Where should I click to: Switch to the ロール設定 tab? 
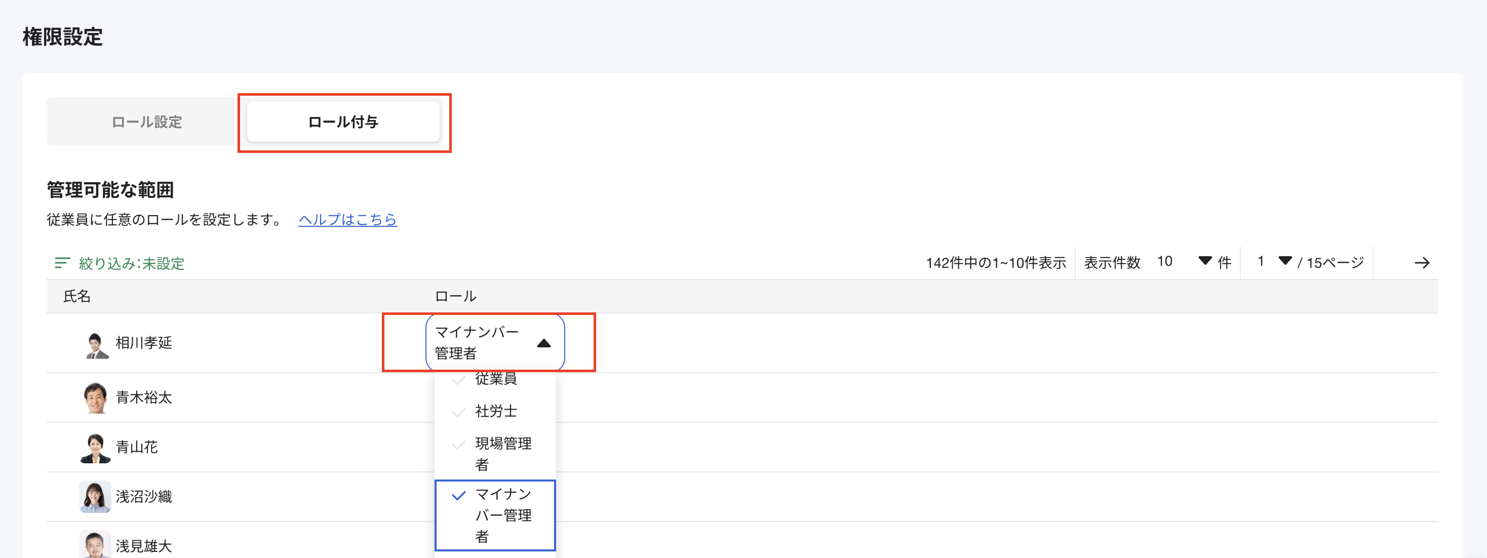146,122
